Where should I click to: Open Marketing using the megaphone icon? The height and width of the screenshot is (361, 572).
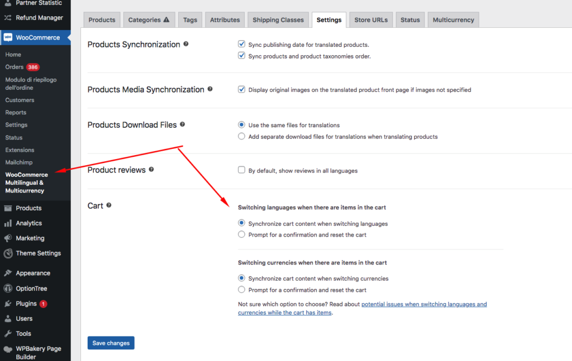pyautogui.click(x=8, y=238)
